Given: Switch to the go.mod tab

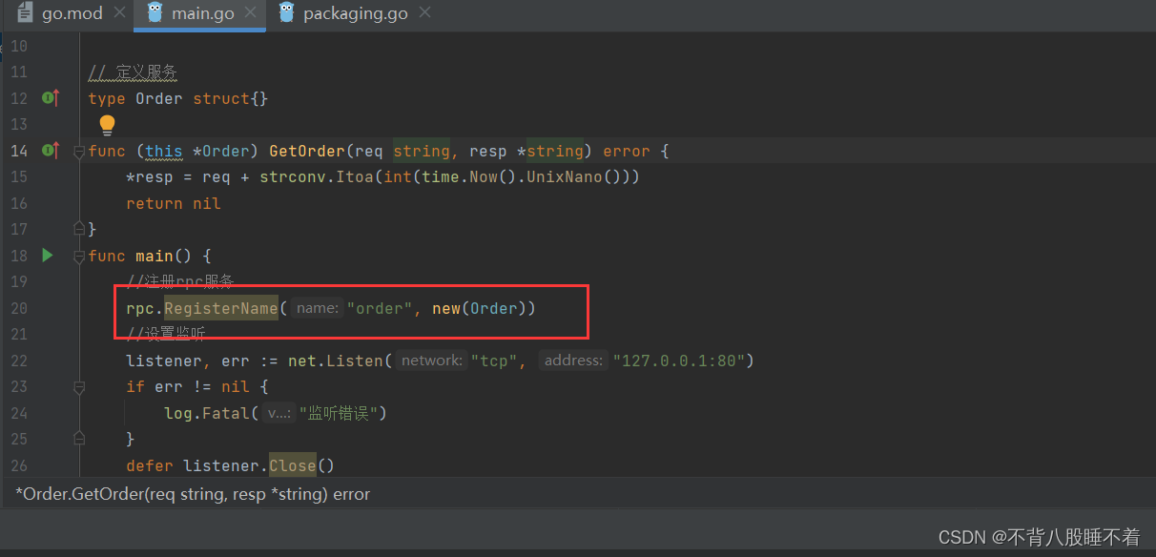Looking at the screenshot, I should (x=72, y=13).
